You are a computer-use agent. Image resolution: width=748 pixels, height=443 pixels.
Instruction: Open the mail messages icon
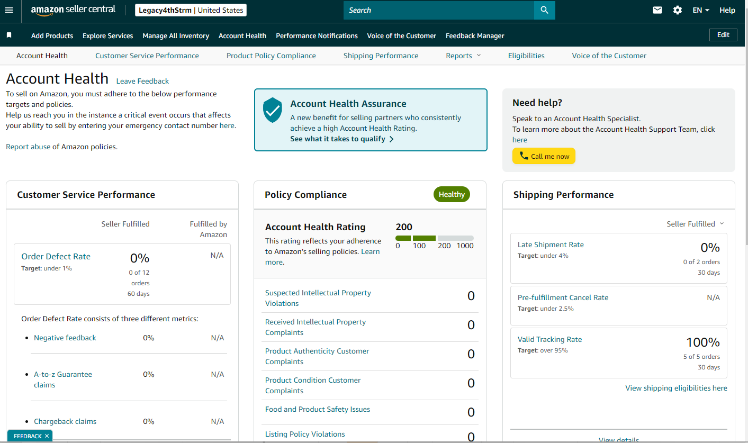click(x=657, y=10)
